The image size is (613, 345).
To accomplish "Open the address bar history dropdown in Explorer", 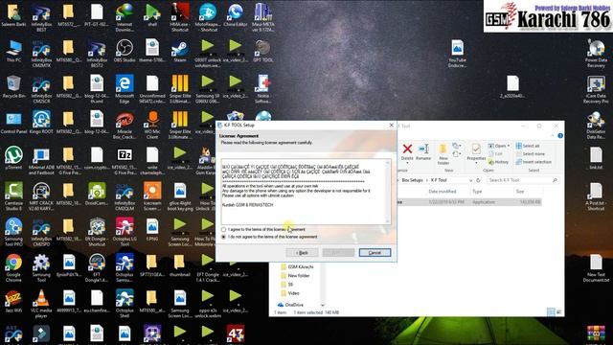I will [470, 180].
